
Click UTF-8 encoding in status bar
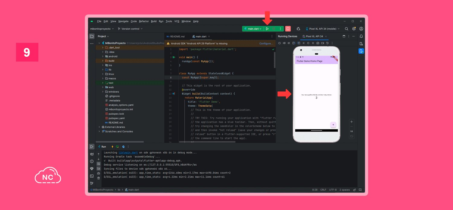pyautogui.click(x=333, y=190)
